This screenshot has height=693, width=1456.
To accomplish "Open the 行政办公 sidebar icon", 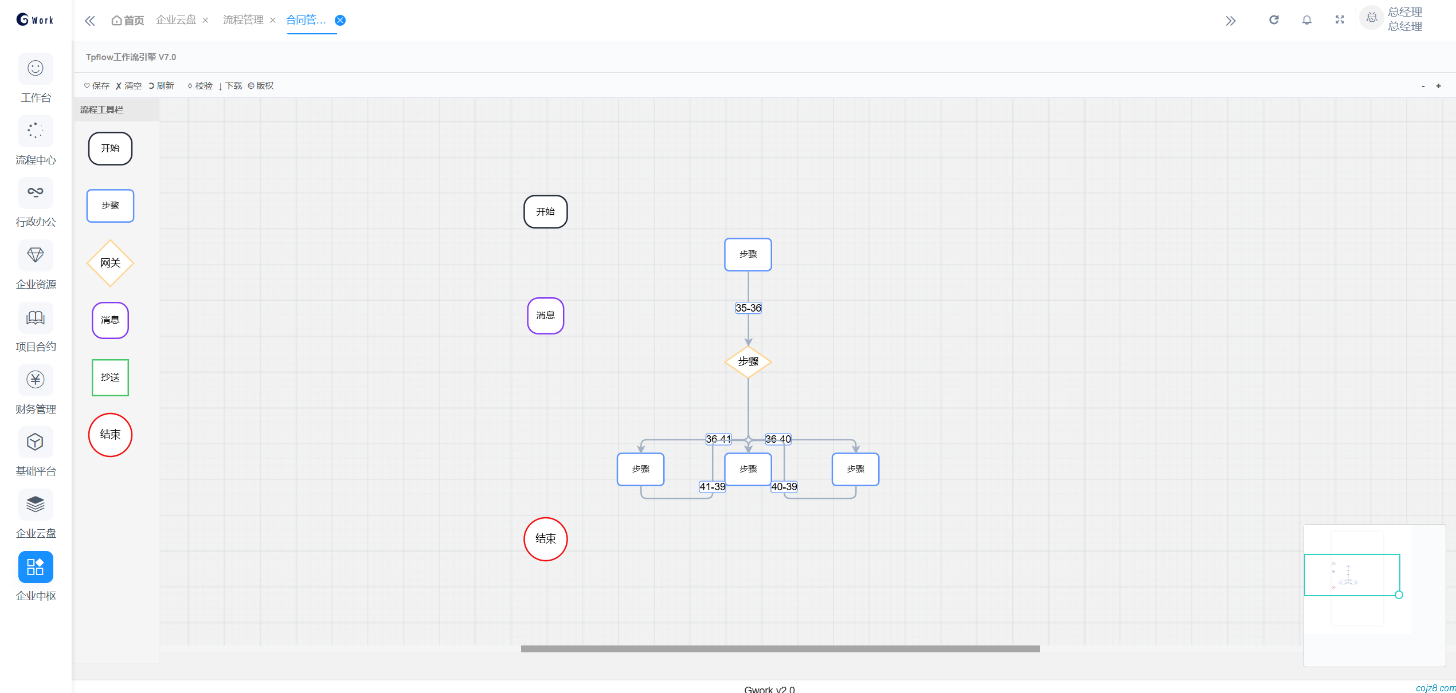I will pos(36,193).
